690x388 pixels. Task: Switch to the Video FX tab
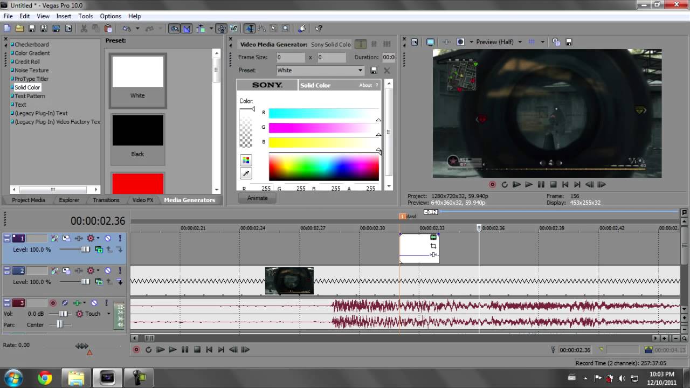143,200
